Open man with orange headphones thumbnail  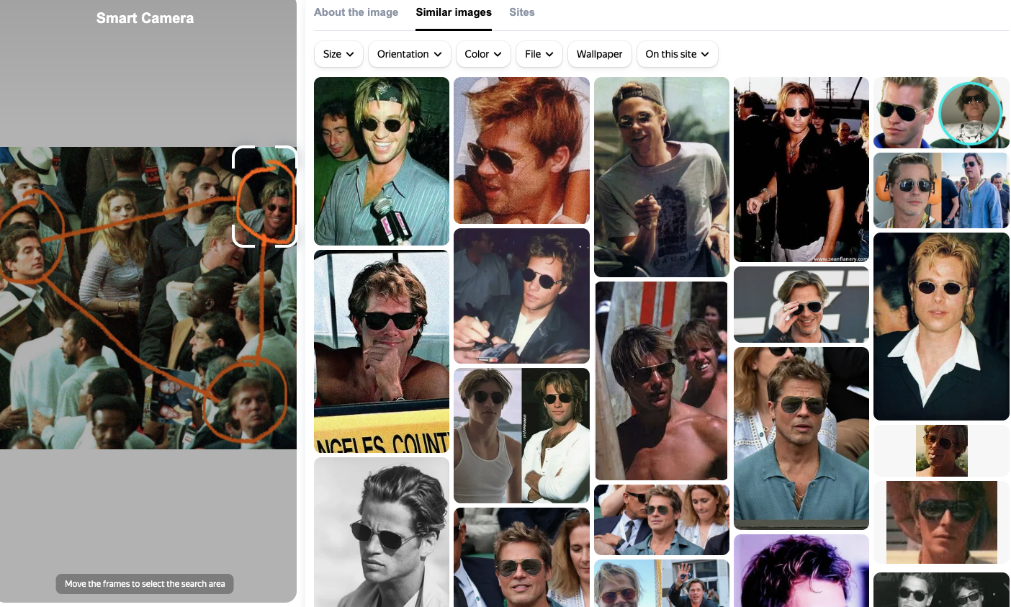click(941, 190)
